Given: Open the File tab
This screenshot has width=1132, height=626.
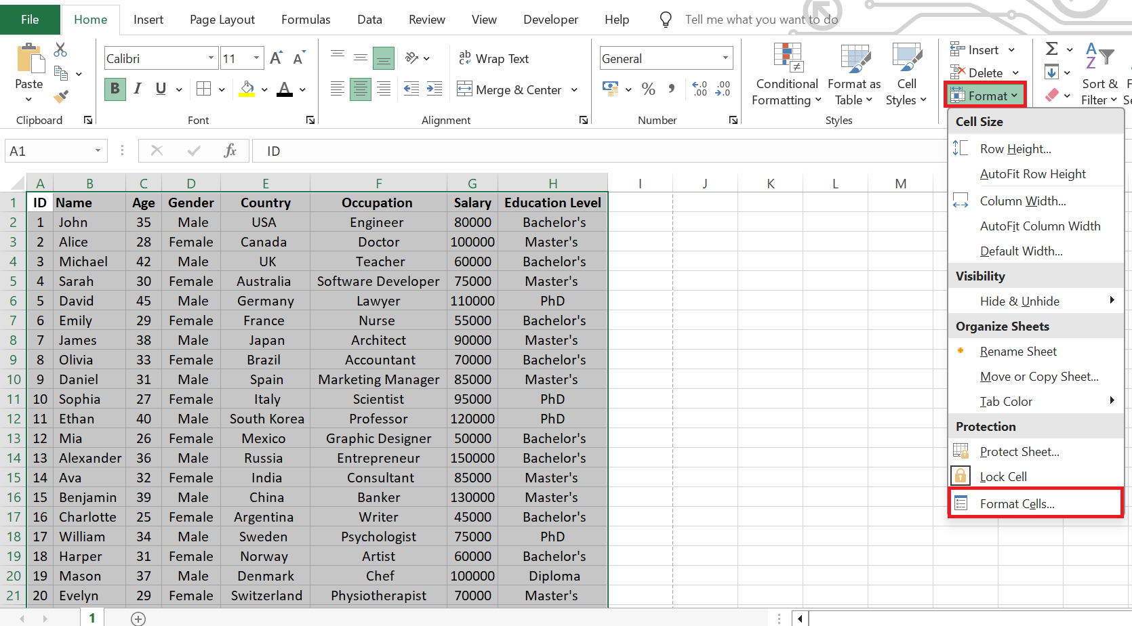Looking at the screenshot, I should [x=30, y=19].
